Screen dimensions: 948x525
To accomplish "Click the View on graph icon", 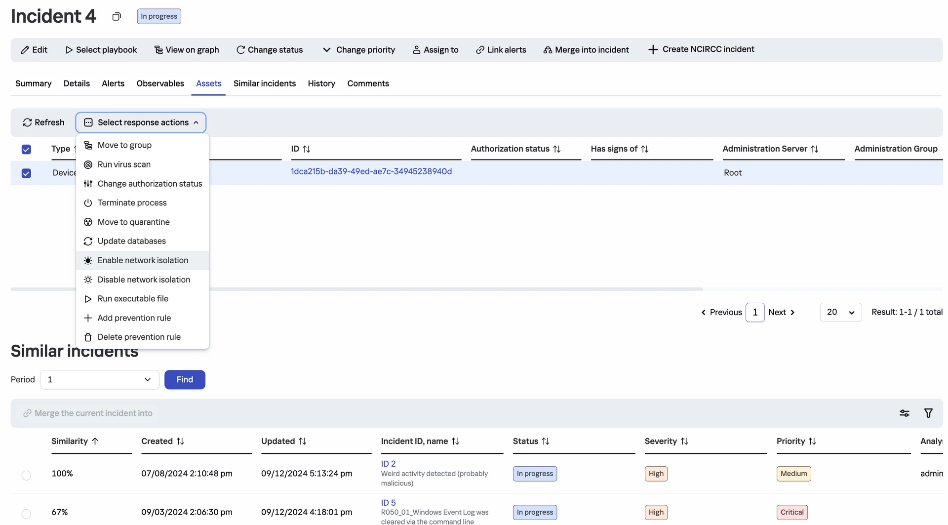I will click(x=158, y=50).
